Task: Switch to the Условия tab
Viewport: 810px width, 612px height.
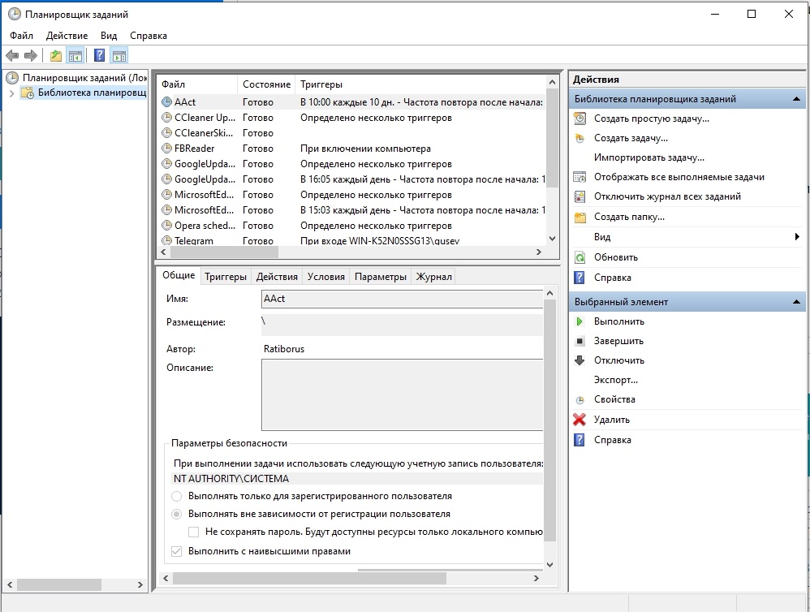Action: tap(326, 277)
